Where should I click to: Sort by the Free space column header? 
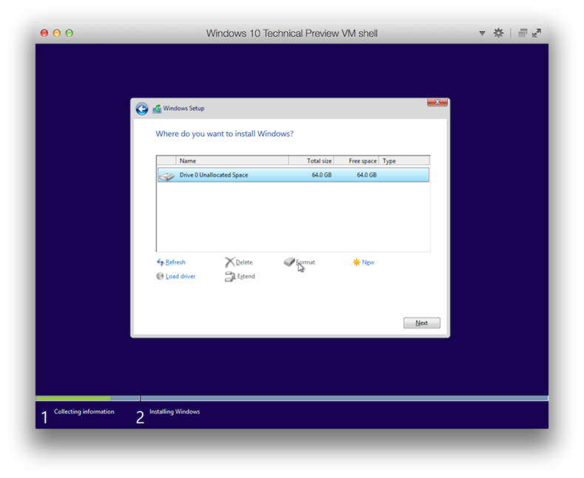click(356, 161)
